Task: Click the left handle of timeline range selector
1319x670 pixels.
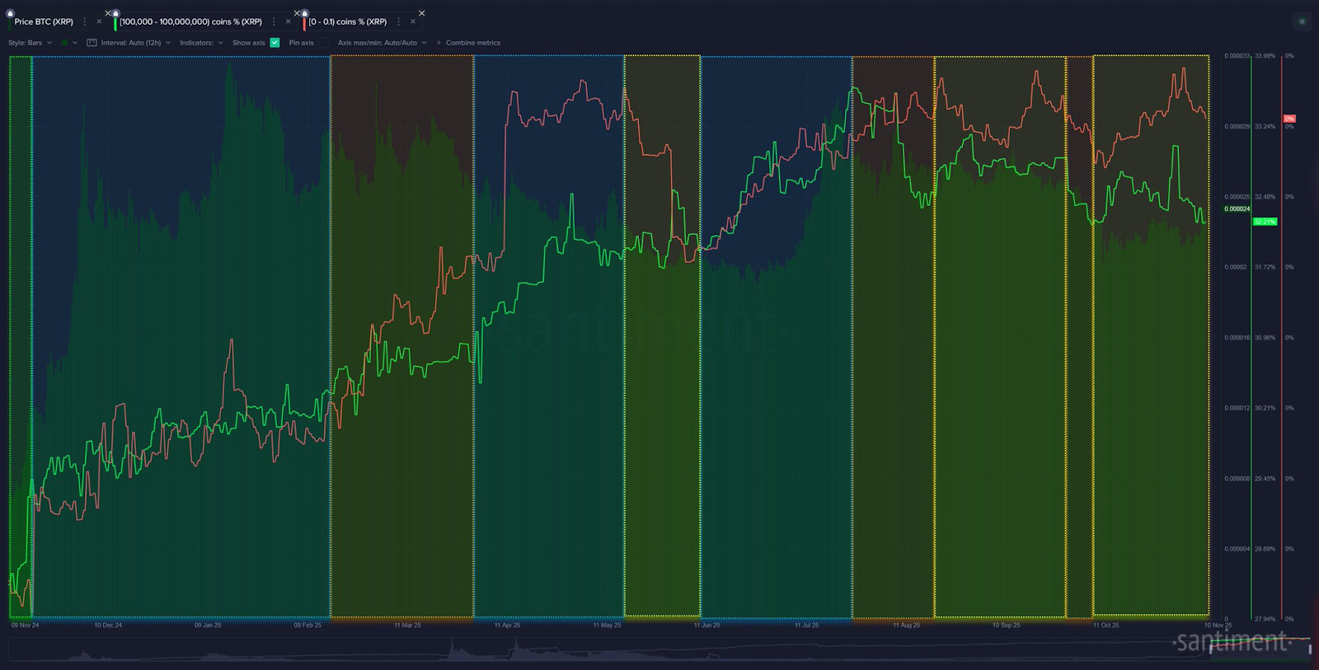Action: (1210, 649)
